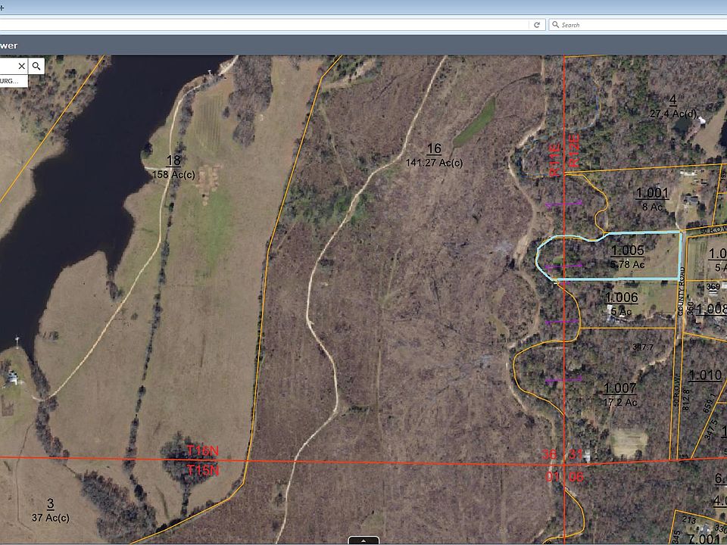Clear the map search box with the X
This screenshot has width=727, height=545.
(21, 67)
